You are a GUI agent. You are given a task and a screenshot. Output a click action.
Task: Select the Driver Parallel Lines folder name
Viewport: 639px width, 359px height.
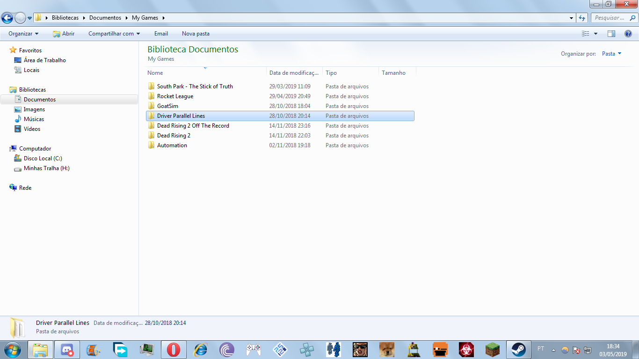point(181,116)
